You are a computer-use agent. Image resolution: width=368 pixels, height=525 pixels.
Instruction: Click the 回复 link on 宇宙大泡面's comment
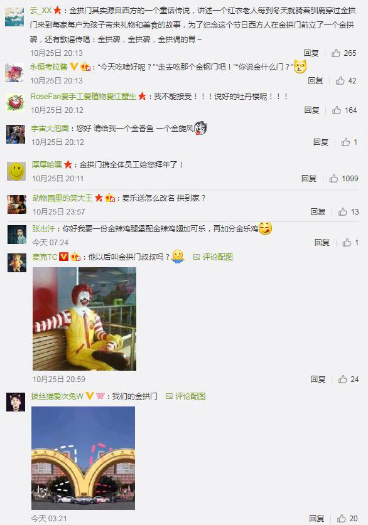pos(321,142)
